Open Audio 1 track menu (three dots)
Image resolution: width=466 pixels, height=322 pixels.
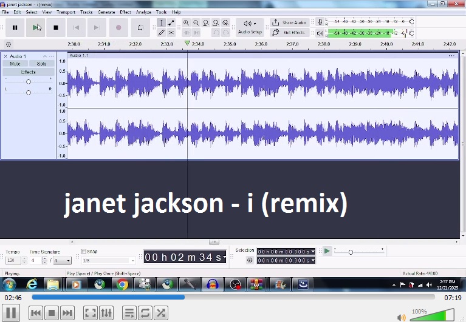coord(52,56)
